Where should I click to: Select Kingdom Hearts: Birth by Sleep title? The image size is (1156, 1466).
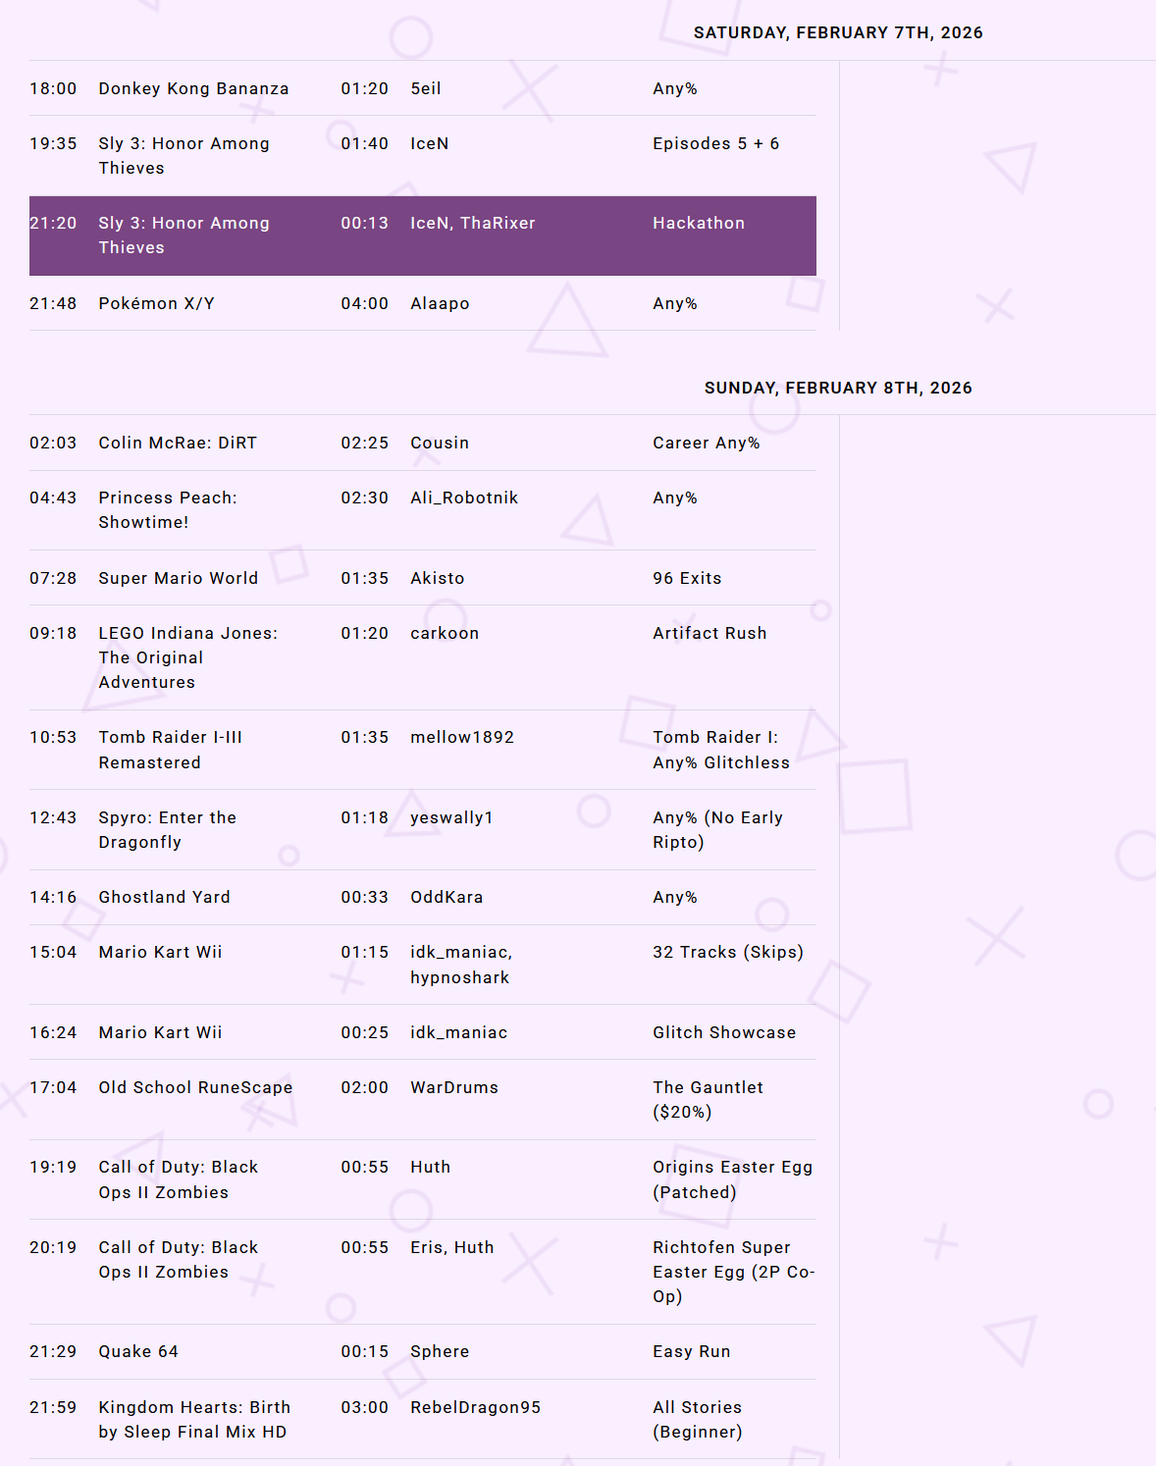coord(194,1419)
